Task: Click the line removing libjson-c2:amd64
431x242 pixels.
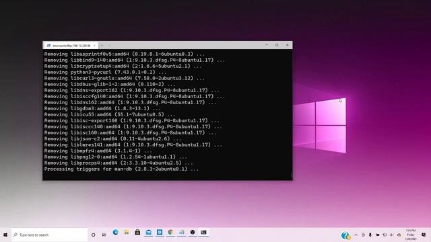Action: point(112,138)
